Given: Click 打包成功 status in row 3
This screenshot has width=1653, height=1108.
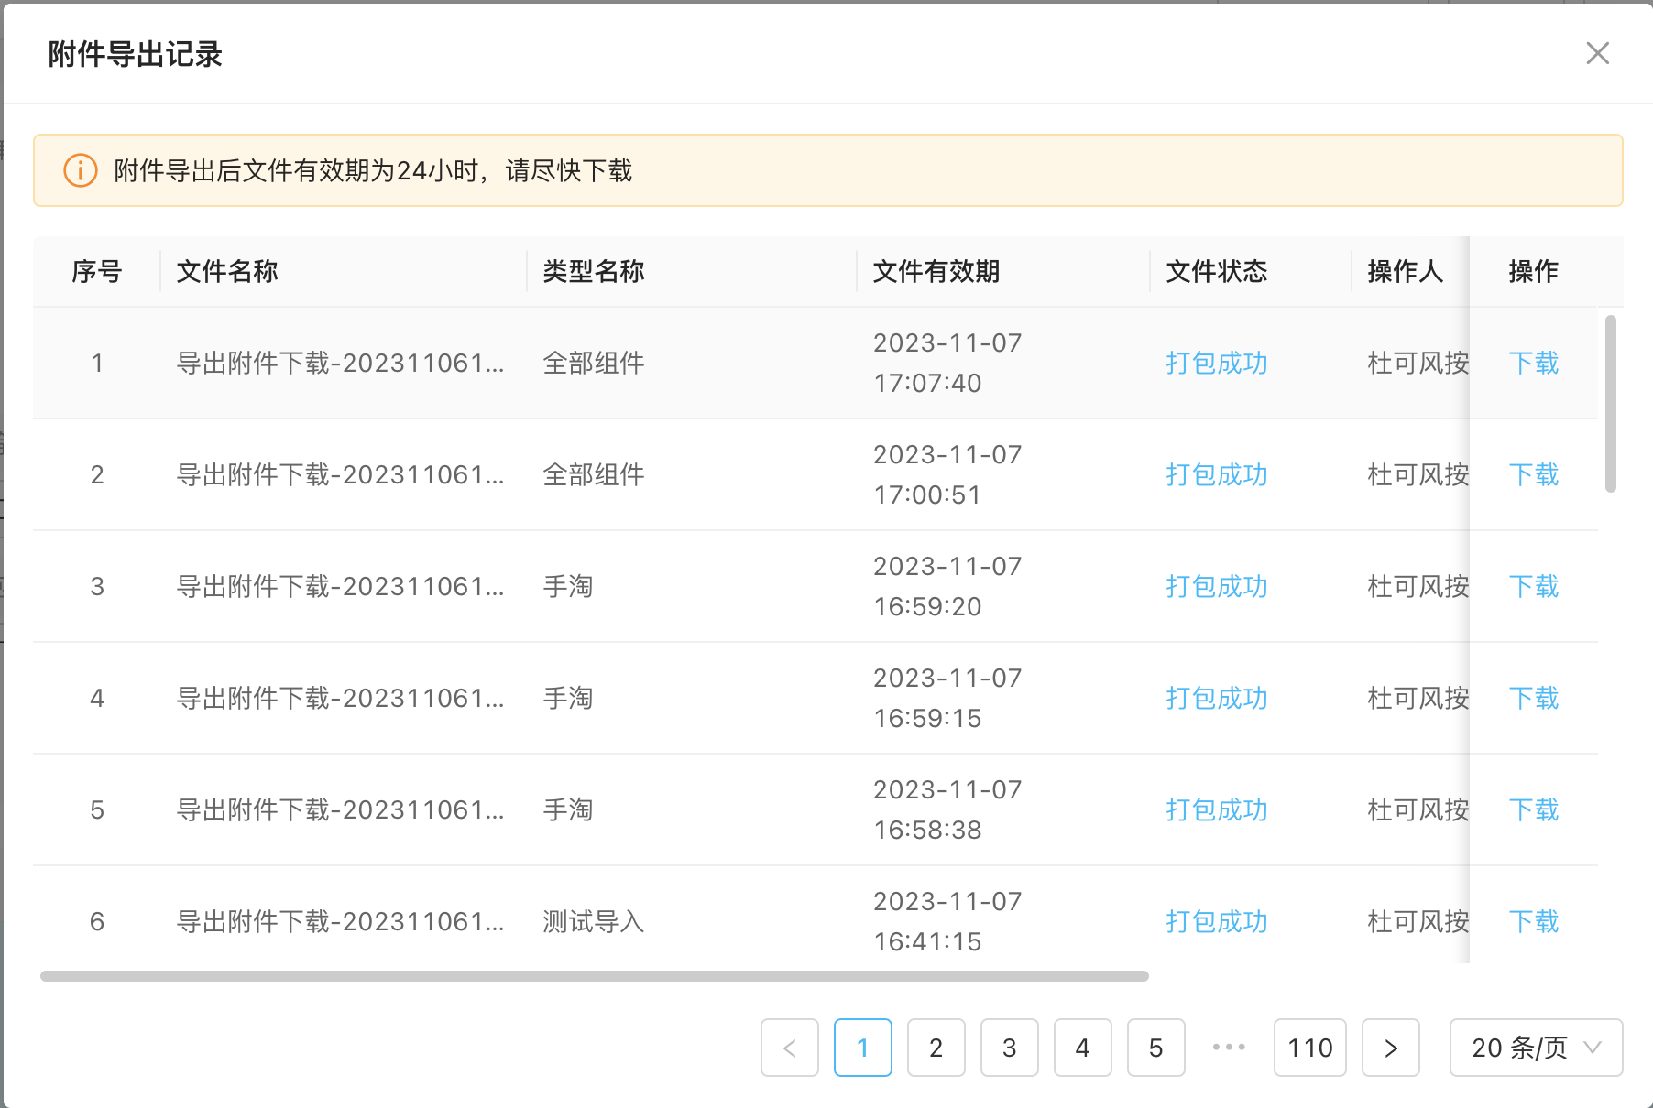Looking at the screenshot, I should pos(1217,587).
